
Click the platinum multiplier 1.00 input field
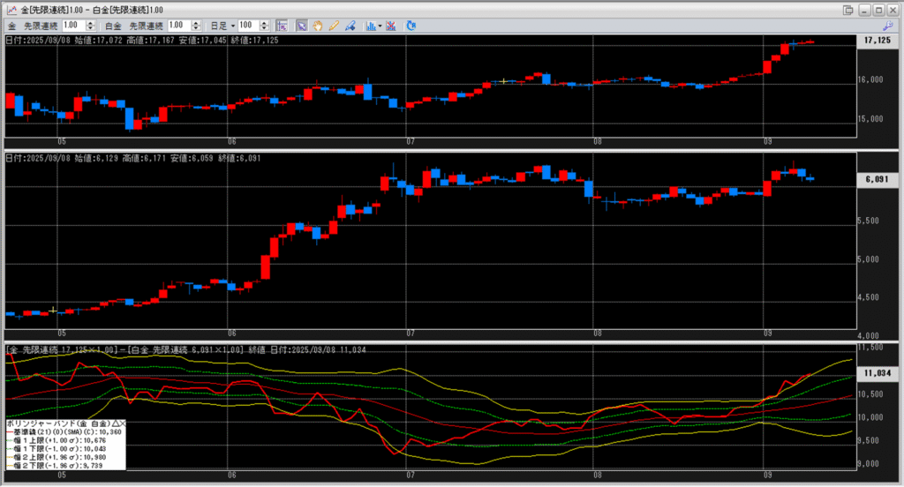(177, 26)
